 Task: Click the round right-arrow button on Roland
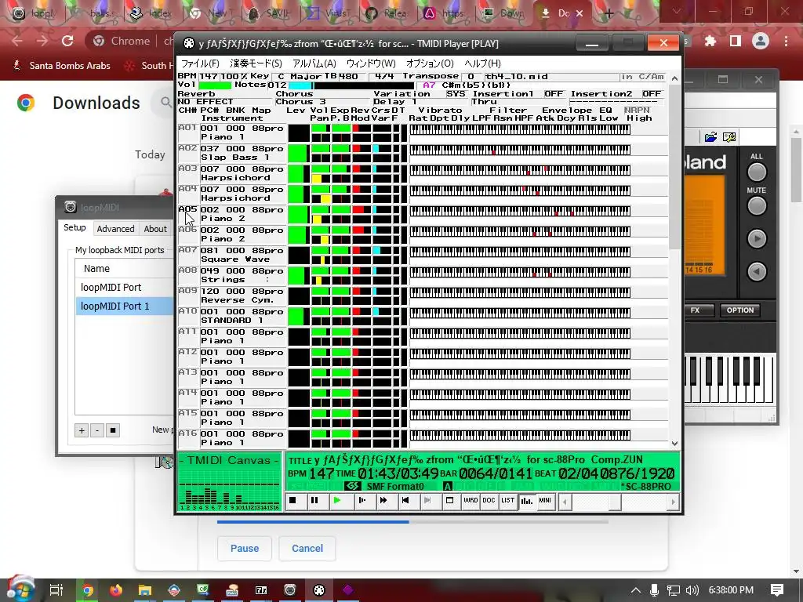[x=757, y=238]
